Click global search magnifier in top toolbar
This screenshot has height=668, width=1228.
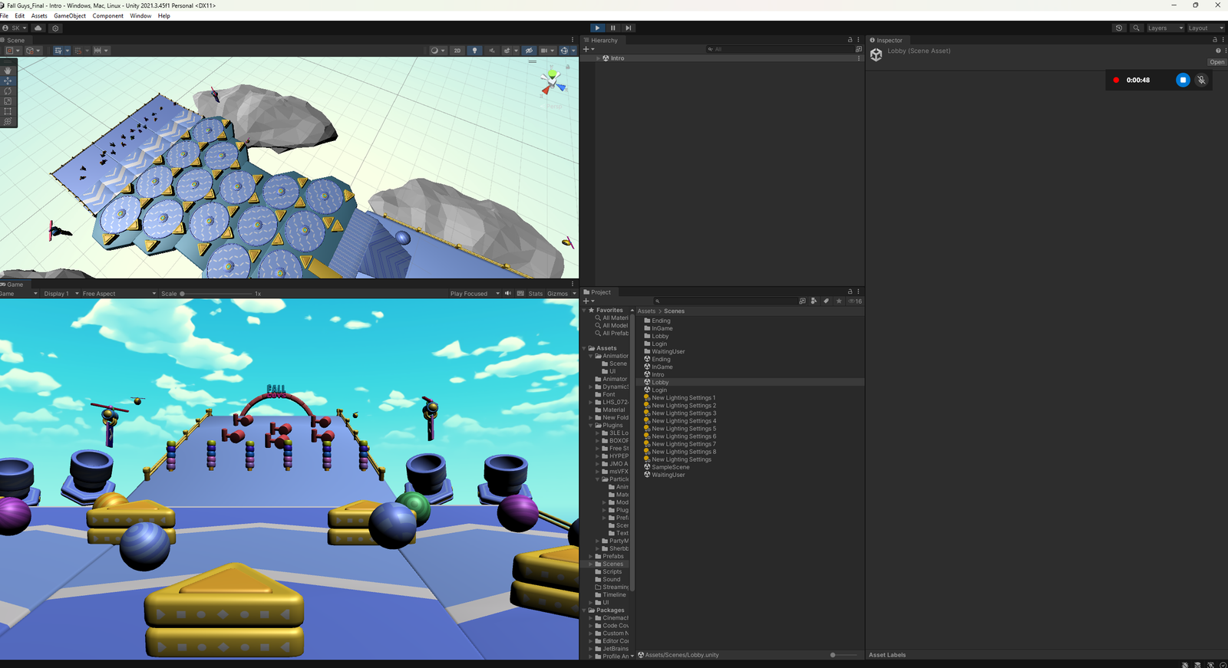click(1137, 28)
